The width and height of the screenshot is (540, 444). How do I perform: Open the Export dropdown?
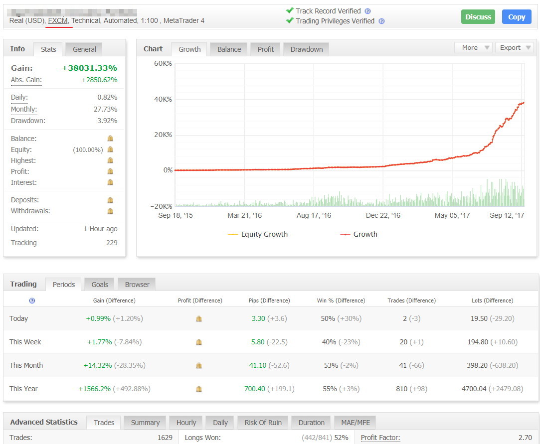pyautogui.click(x=514, y=47)
